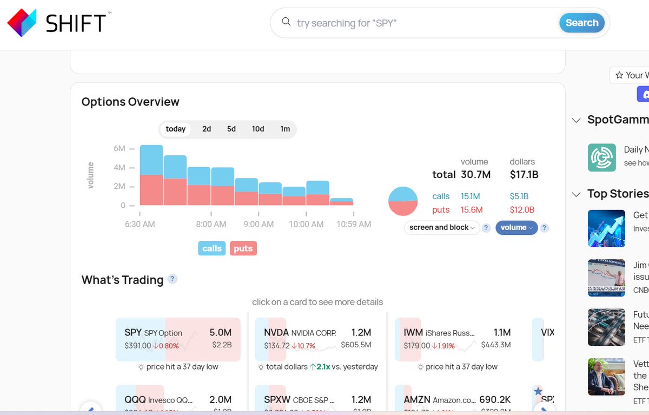The image size is (649, 415).
Task: Click the next-cards carousel arrow
Action: click(544, 409)
